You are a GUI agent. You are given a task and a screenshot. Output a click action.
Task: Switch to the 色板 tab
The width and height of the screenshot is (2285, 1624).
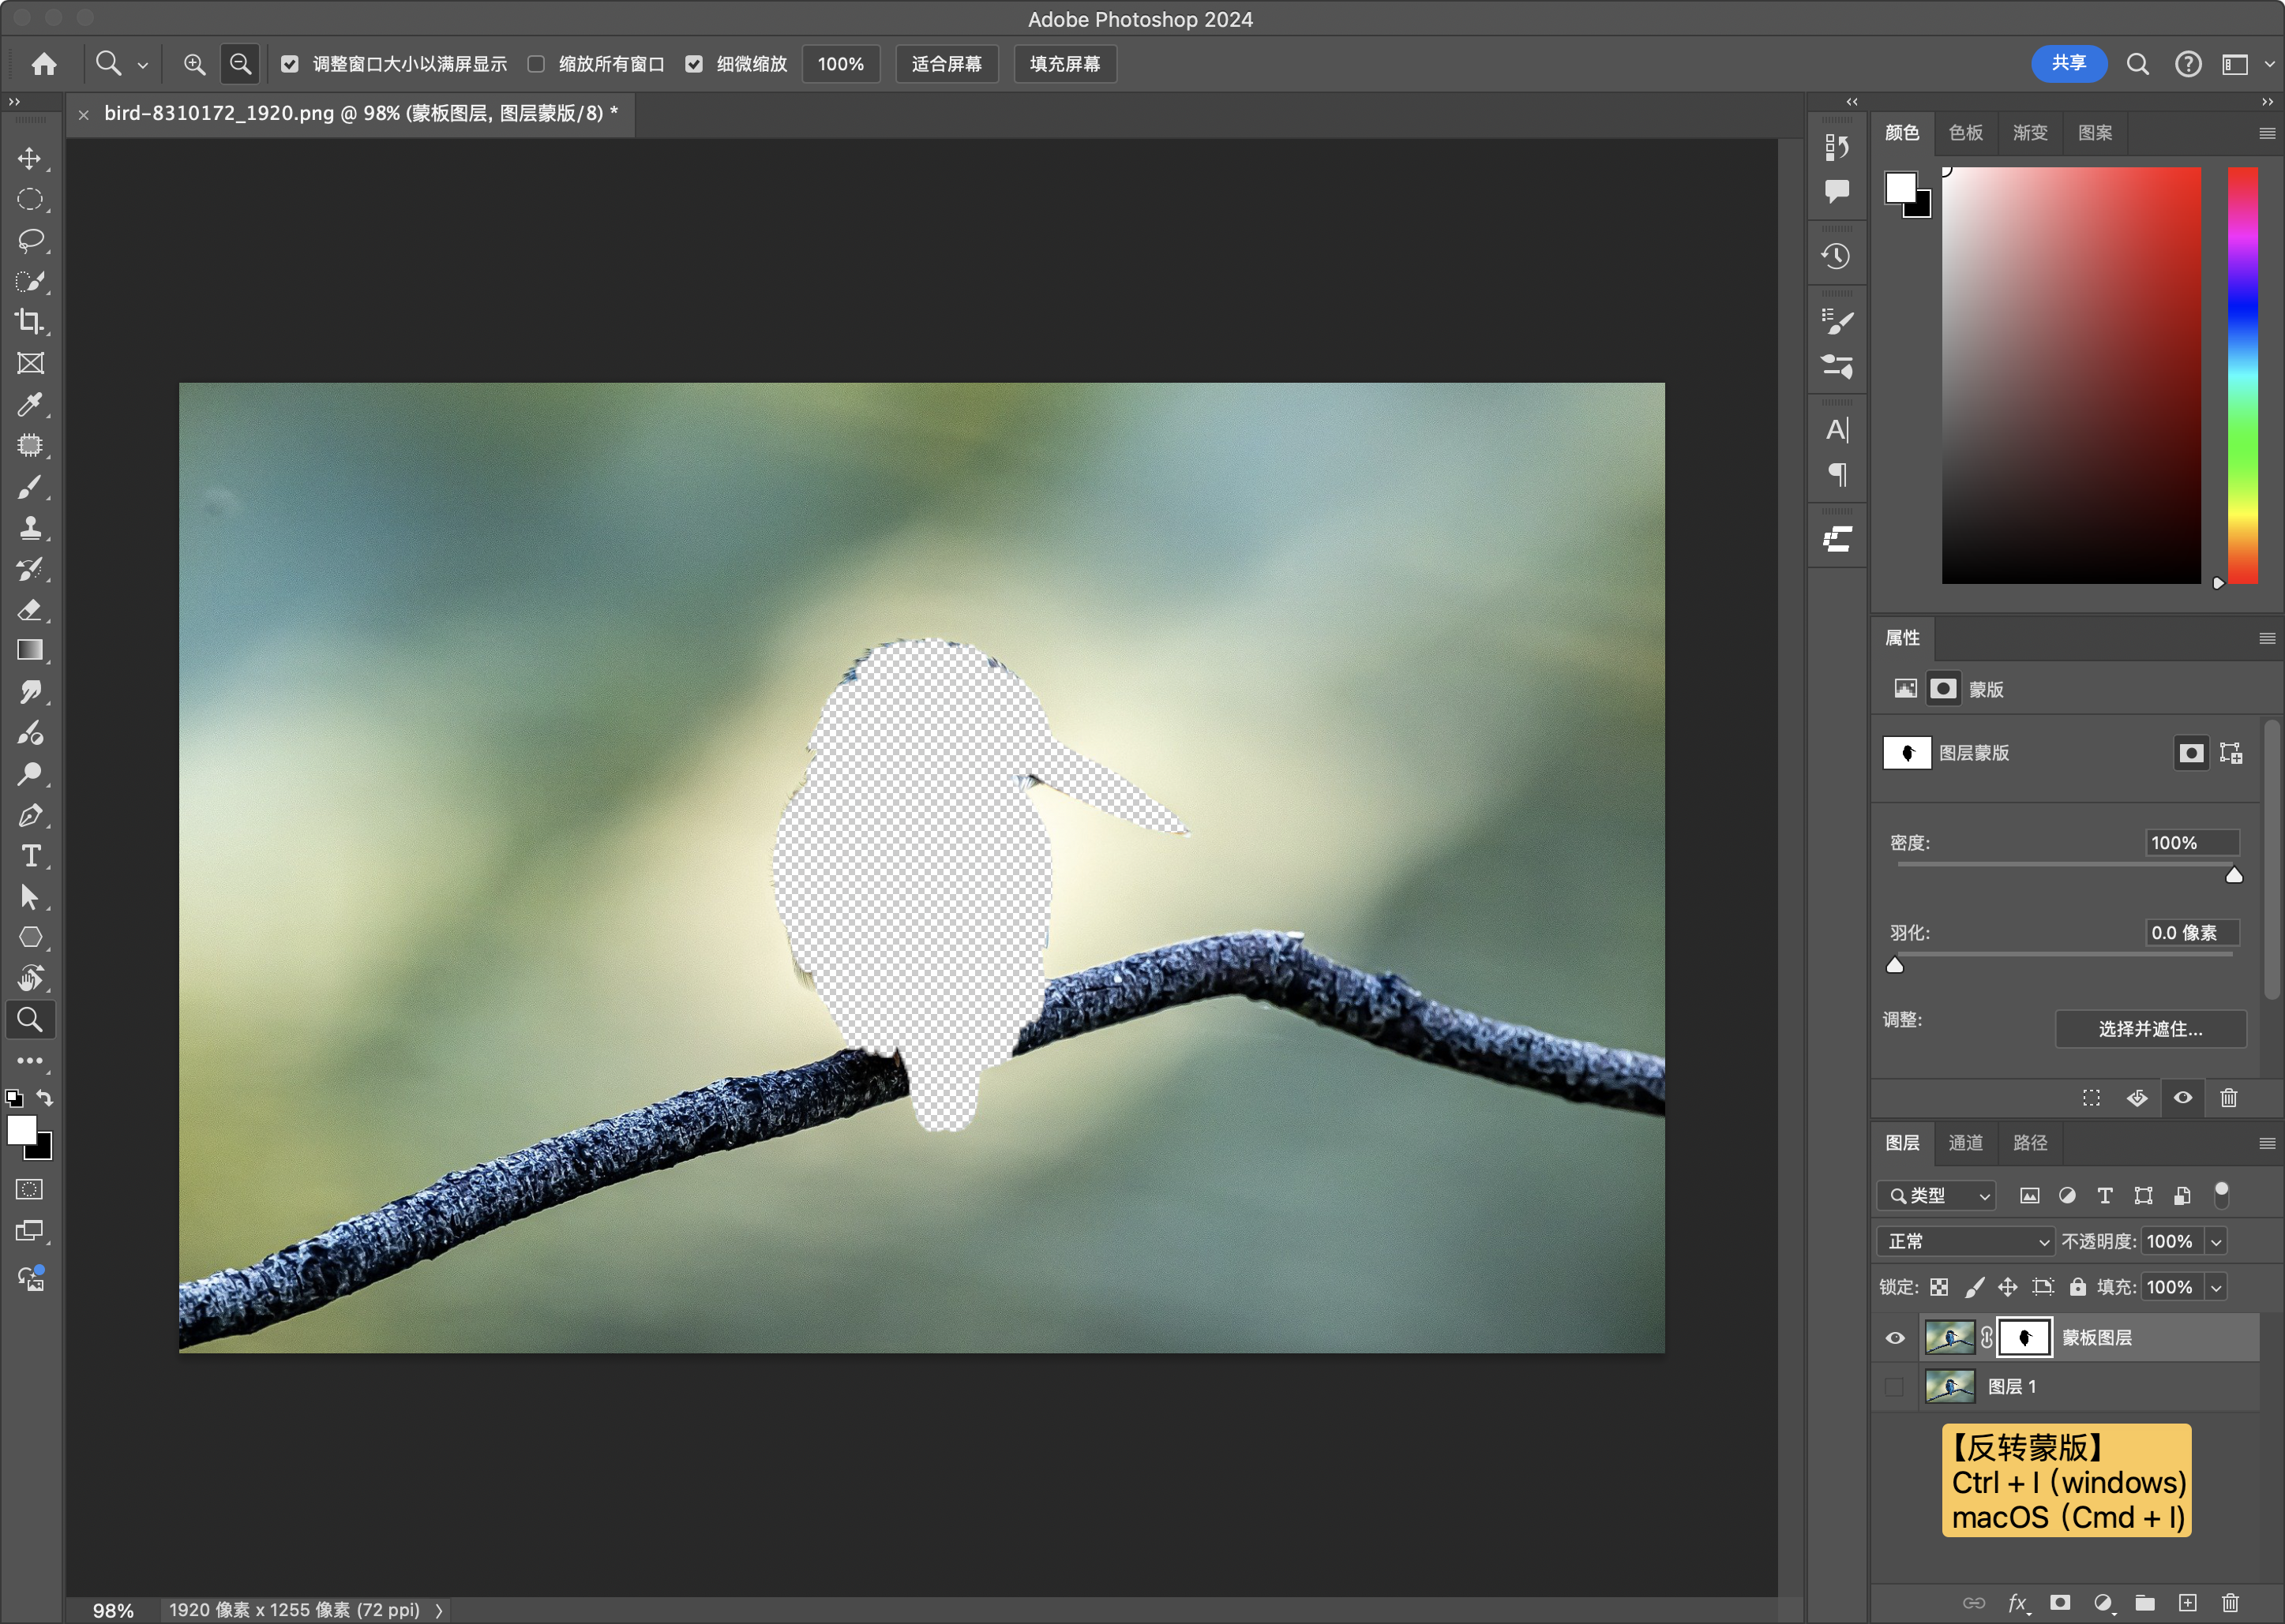coord(1966,133)
